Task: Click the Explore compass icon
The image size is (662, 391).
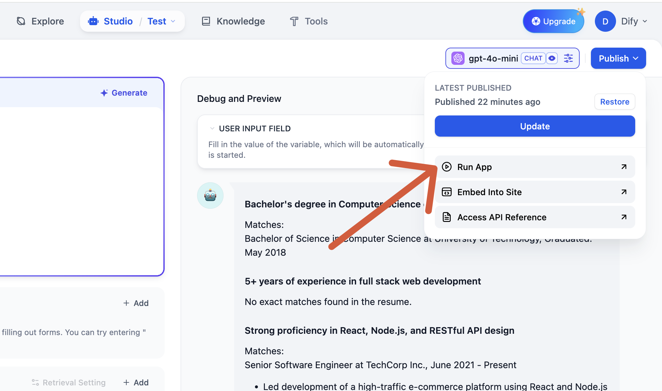Action: coord(21,21)
